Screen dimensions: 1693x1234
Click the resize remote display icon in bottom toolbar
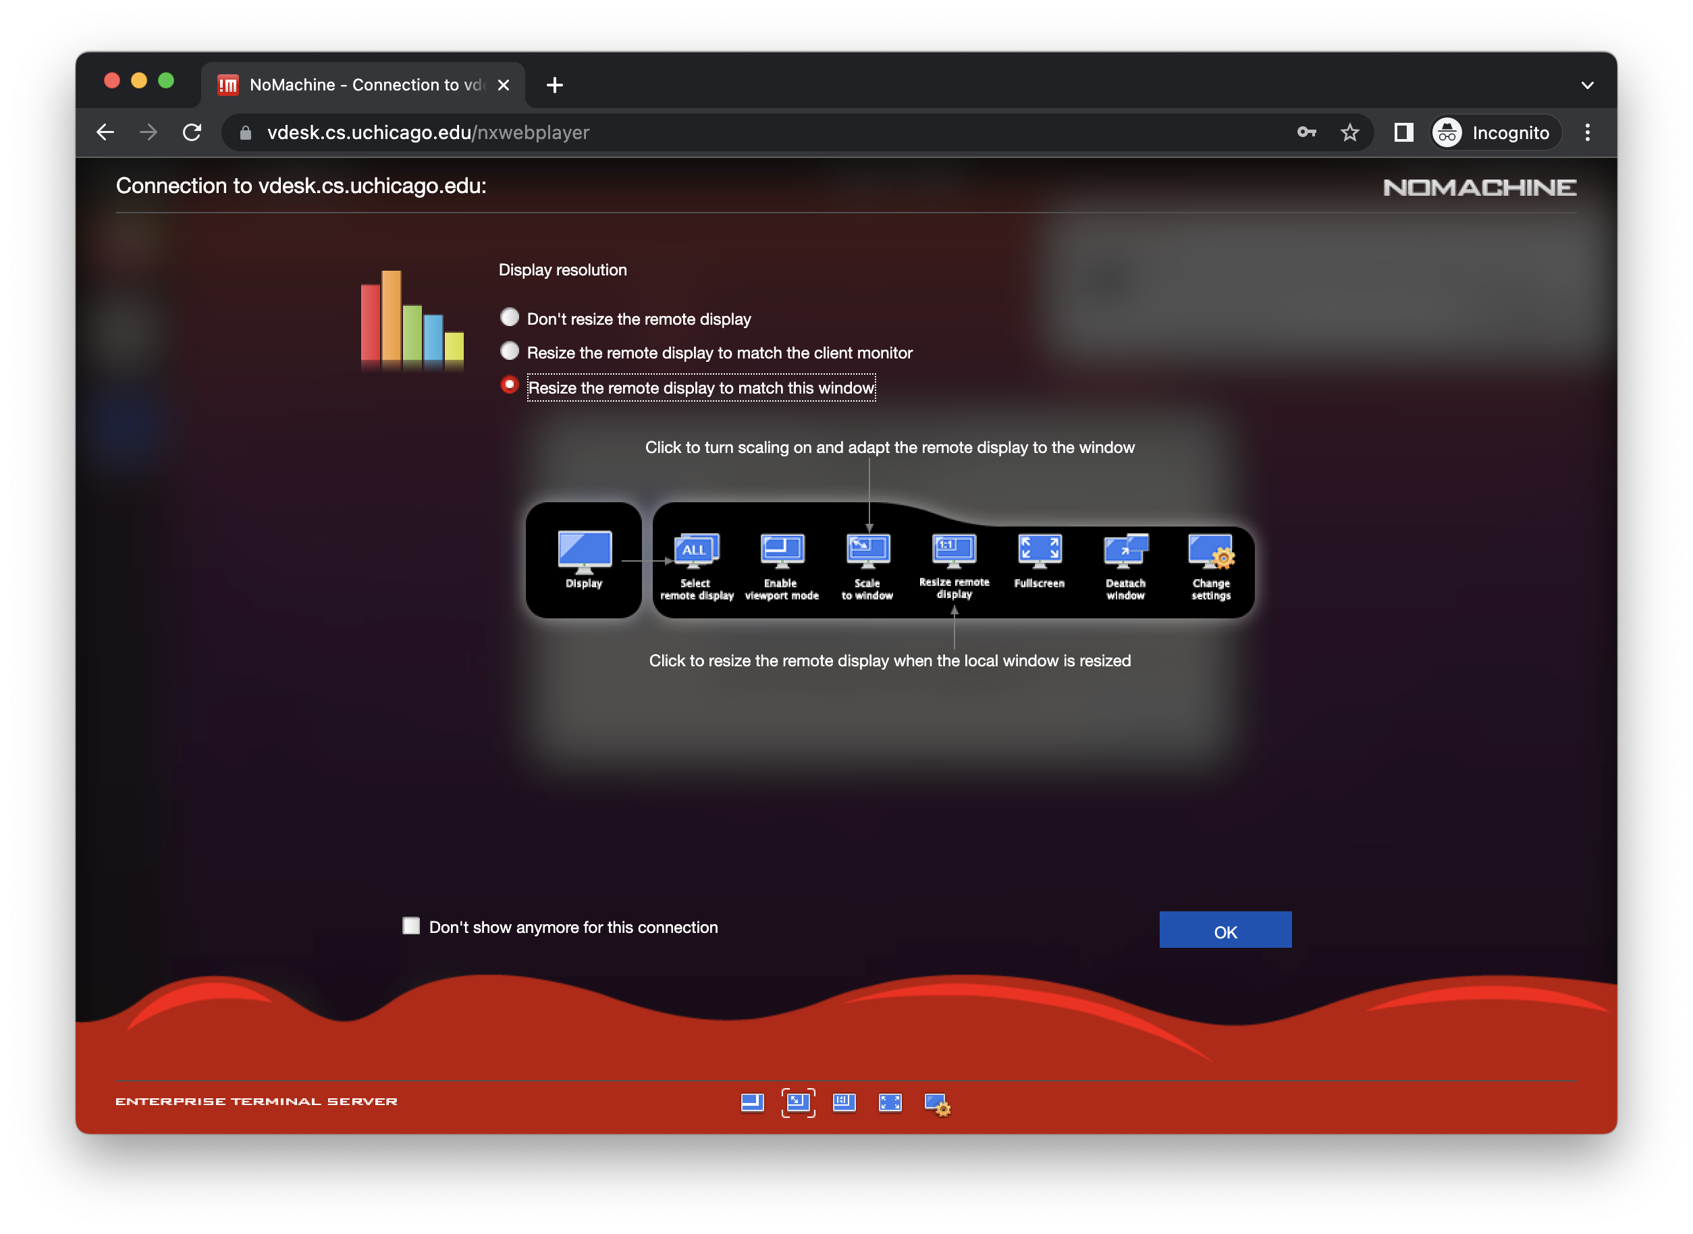coord(844,1102)
